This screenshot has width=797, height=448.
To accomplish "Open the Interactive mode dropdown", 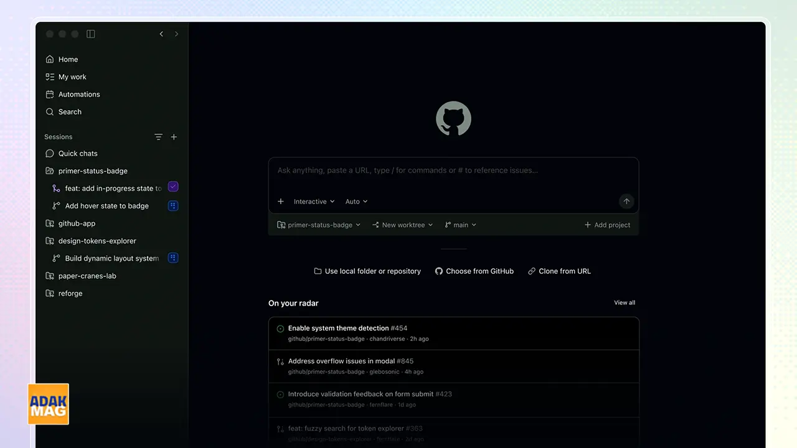I will [x=314, y=202].
